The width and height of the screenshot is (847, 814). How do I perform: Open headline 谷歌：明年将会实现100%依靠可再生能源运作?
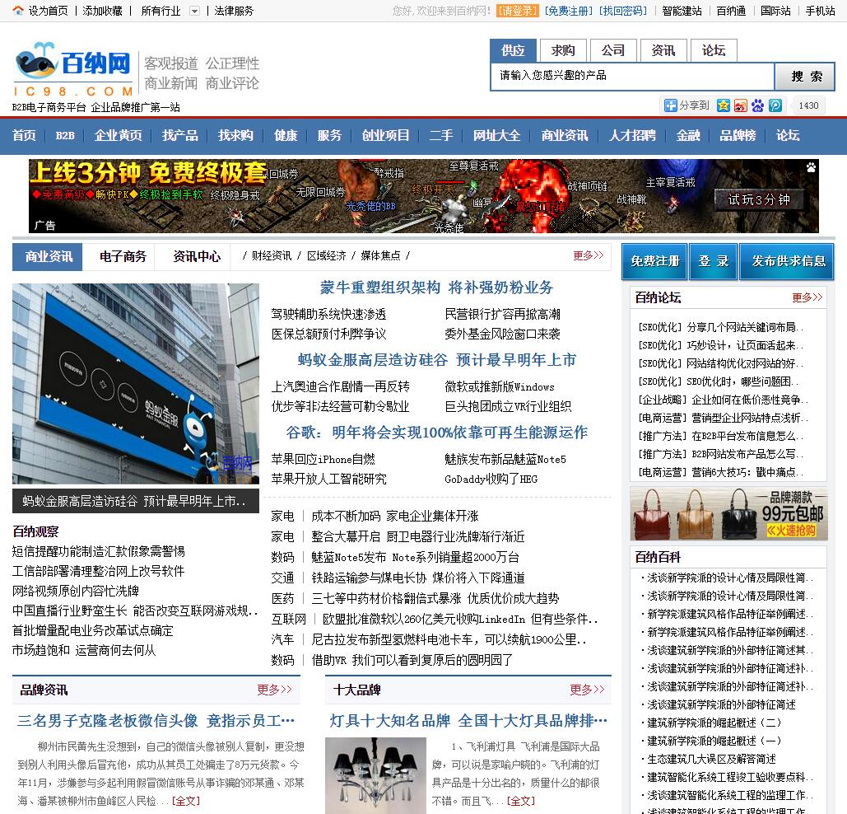pos(436,433)
